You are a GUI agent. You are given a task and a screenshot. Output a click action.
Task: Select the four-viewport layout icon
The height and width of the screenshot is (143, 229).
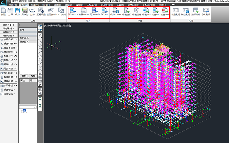40,109
